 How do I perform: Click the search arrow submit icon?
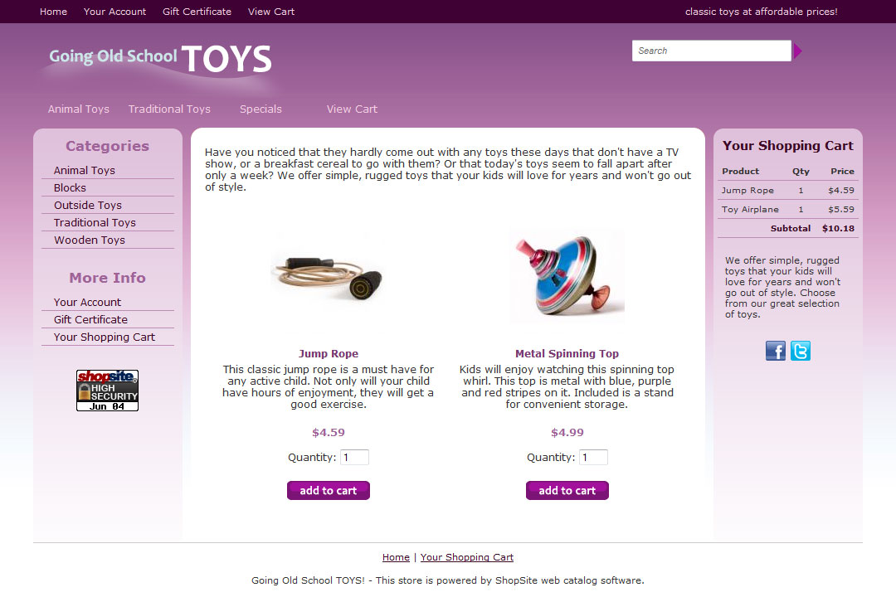(798, 51)
